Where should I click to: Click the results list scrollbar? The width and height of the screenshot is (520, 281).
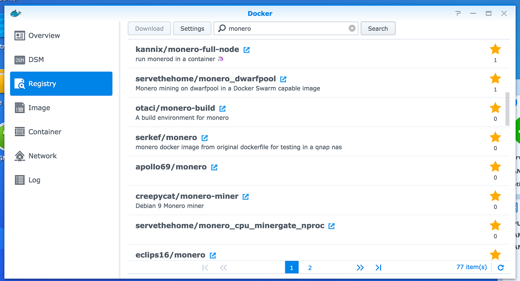(x=507, y=109)
